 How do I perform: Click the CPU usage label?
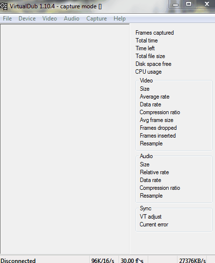149,72
